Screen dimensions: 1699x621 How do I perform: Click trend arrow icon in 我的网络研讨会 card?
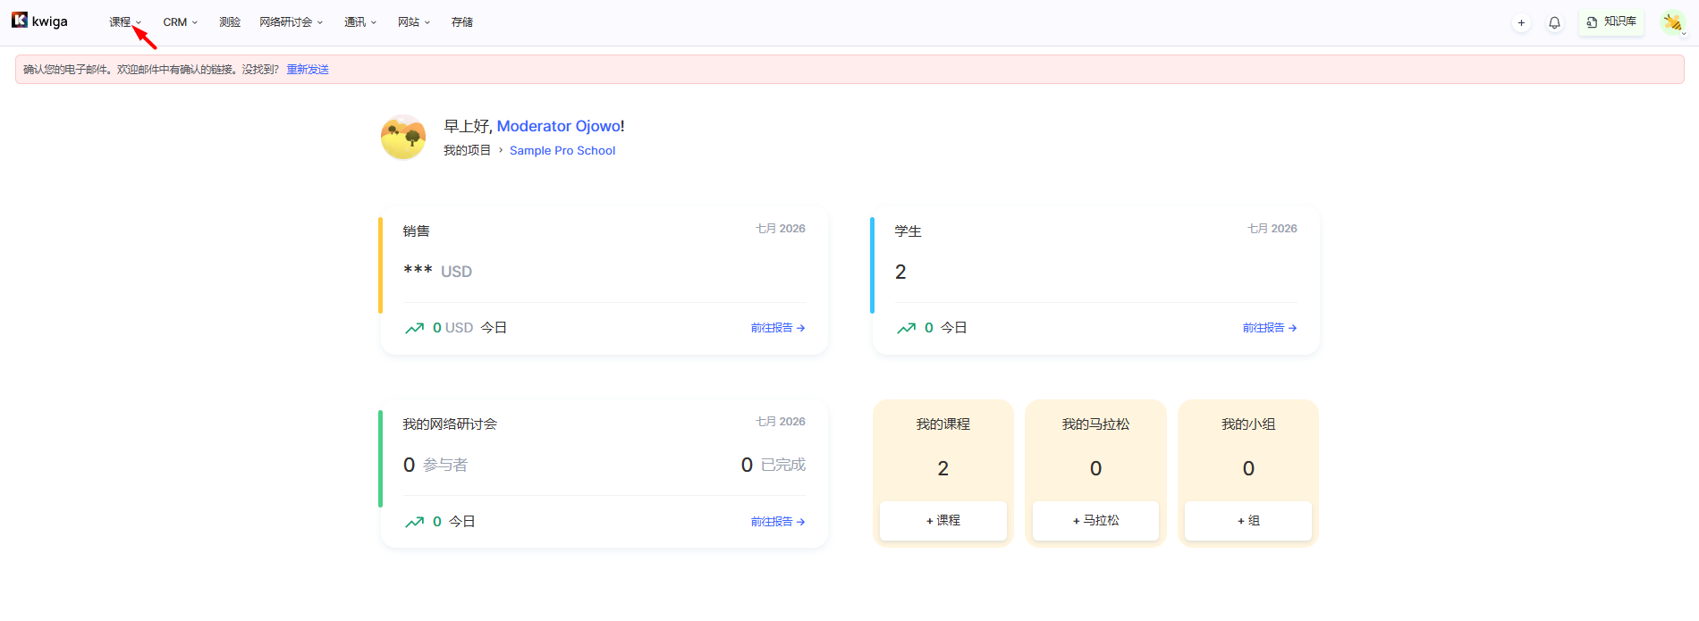pyautogui.click(x=414, y=522)
